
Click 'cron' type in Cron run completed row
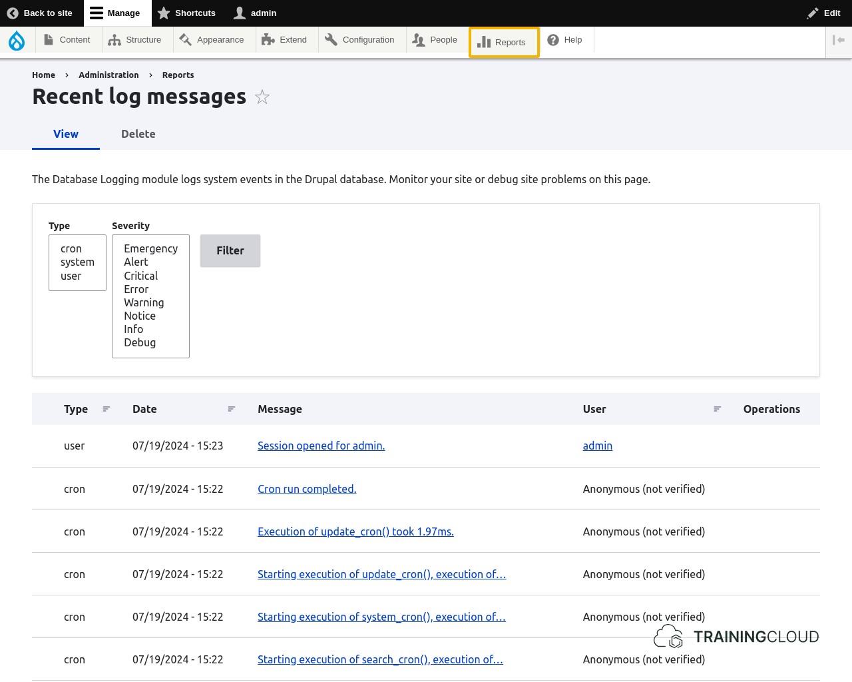click(x=74, y=489)
